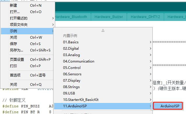
Task: Expand the 02.Digital examples submenu
Action: pos(103,49)
